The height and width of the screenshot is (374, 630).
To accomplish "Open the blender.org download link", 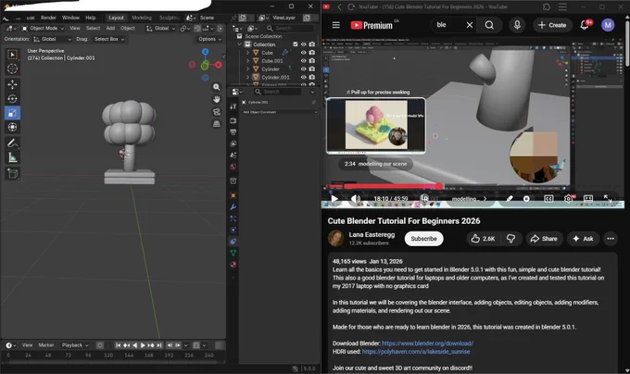I will [427, 343].
